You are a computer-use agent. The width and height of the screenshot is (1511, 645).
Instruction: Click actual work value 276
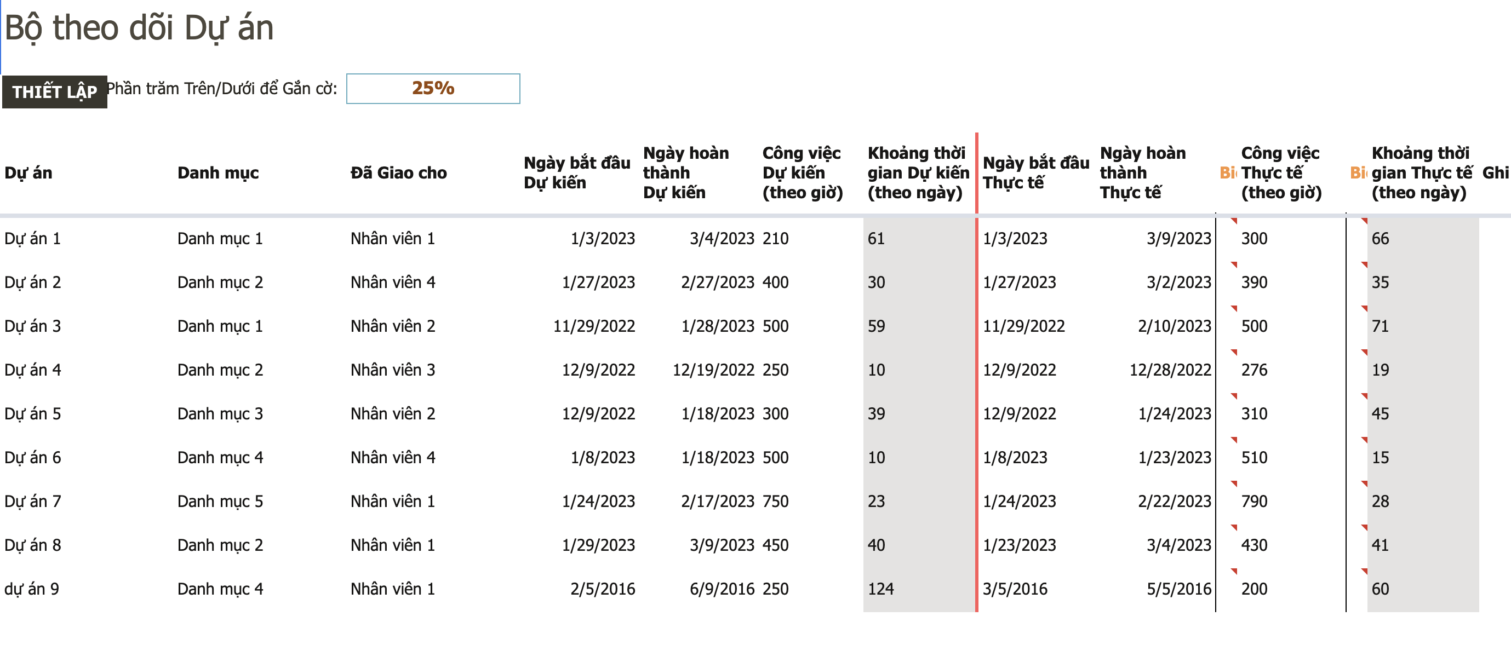pyautogui.click(x=1254, y=370)
